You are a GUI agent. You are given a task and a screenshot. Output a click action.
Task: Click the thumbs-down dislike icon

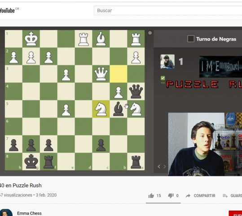coord(171,196)
